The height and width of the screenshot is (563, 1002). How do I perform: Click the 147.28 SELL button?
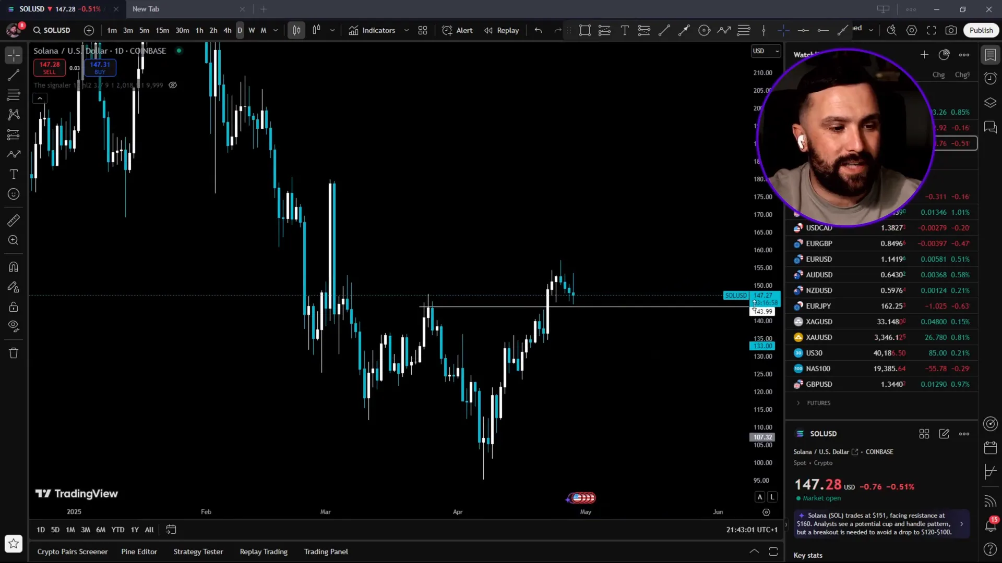coord(50,68)
